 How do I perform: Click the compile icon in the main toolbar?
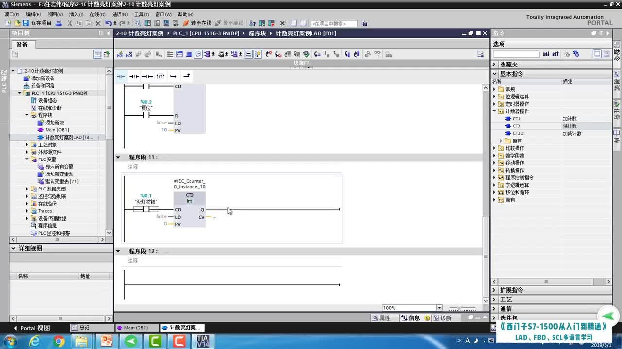(138, 23)
